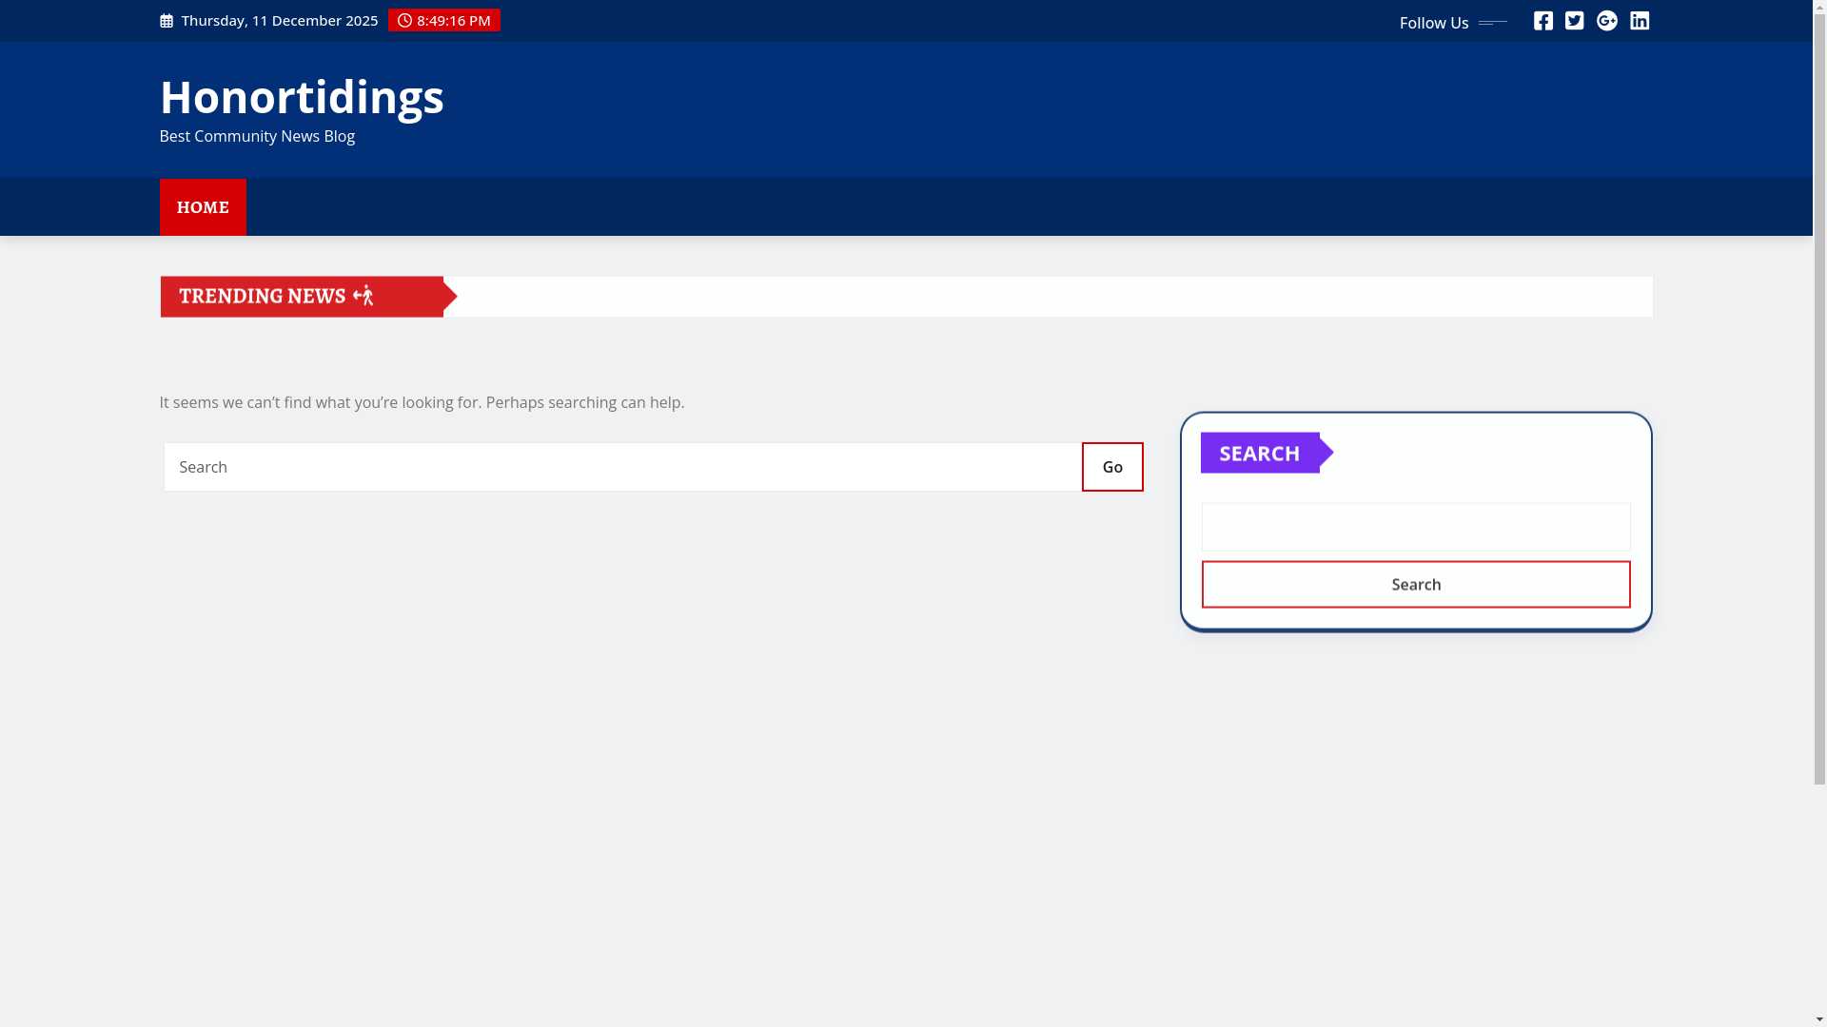Click the sidebar Search button
1827x1027 pixels.
(1416, 584)
